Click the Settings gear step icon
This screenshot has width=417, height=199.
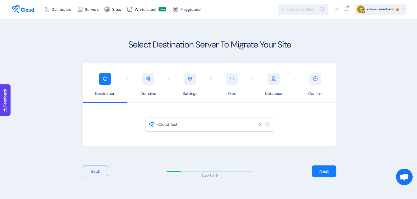pyautogui.click(x=190, y=79)
